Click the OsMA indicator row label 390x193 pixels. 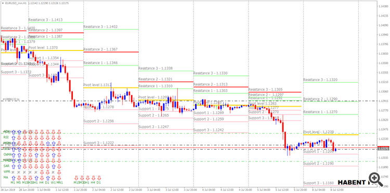[x=7, y=155]
